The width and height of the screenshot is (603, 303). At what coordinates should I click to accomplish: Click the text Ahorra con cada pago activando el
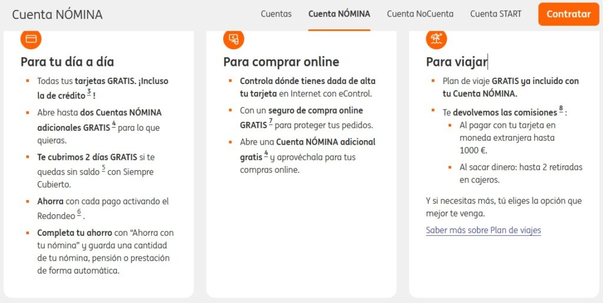[103, 201]
